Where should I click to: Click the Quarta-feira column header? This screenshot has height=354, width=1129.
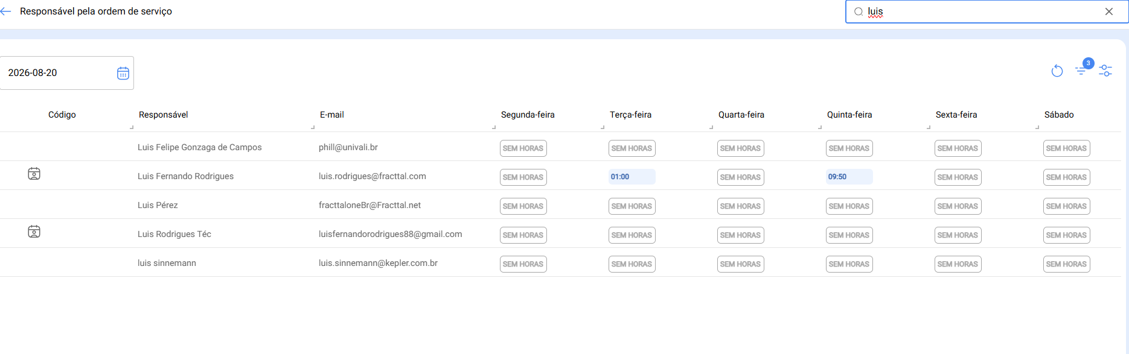(741, 115)
